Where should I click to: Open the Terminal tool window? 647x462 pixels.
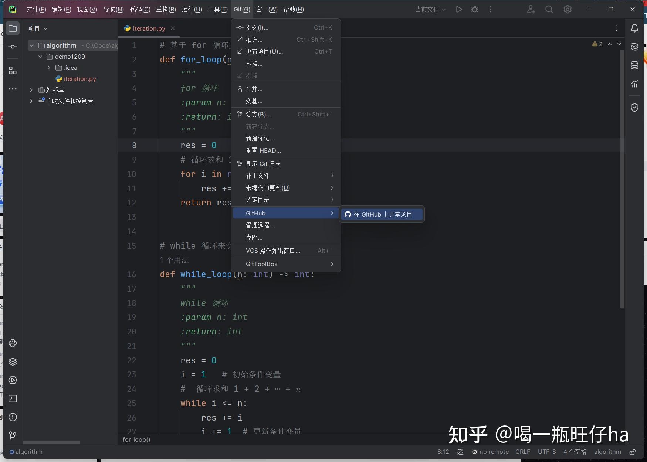pyautogui.click(x=13, y=398)
